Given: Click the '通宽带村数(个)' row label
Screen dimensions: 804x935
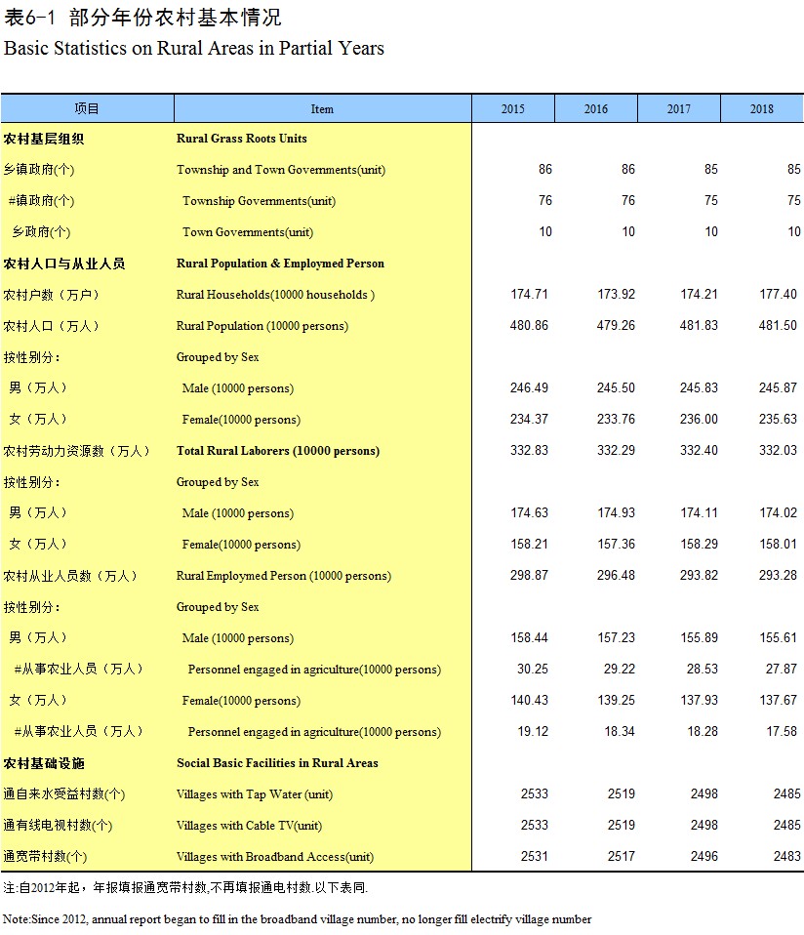Looking at the screenshot, I should click(x=45, y=857).
